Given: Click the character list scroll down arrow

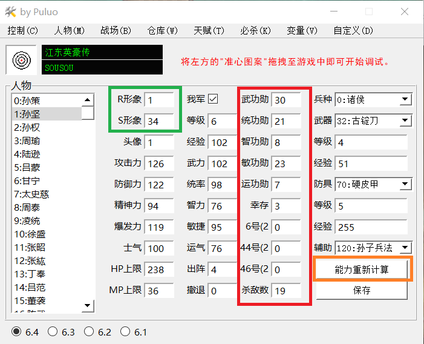Looking at the screenshot, I should coord(87,306).
